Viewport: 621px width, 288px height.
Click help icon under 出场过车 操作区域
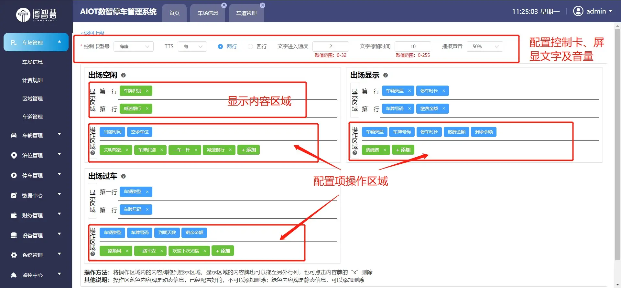tap(93, 254)
